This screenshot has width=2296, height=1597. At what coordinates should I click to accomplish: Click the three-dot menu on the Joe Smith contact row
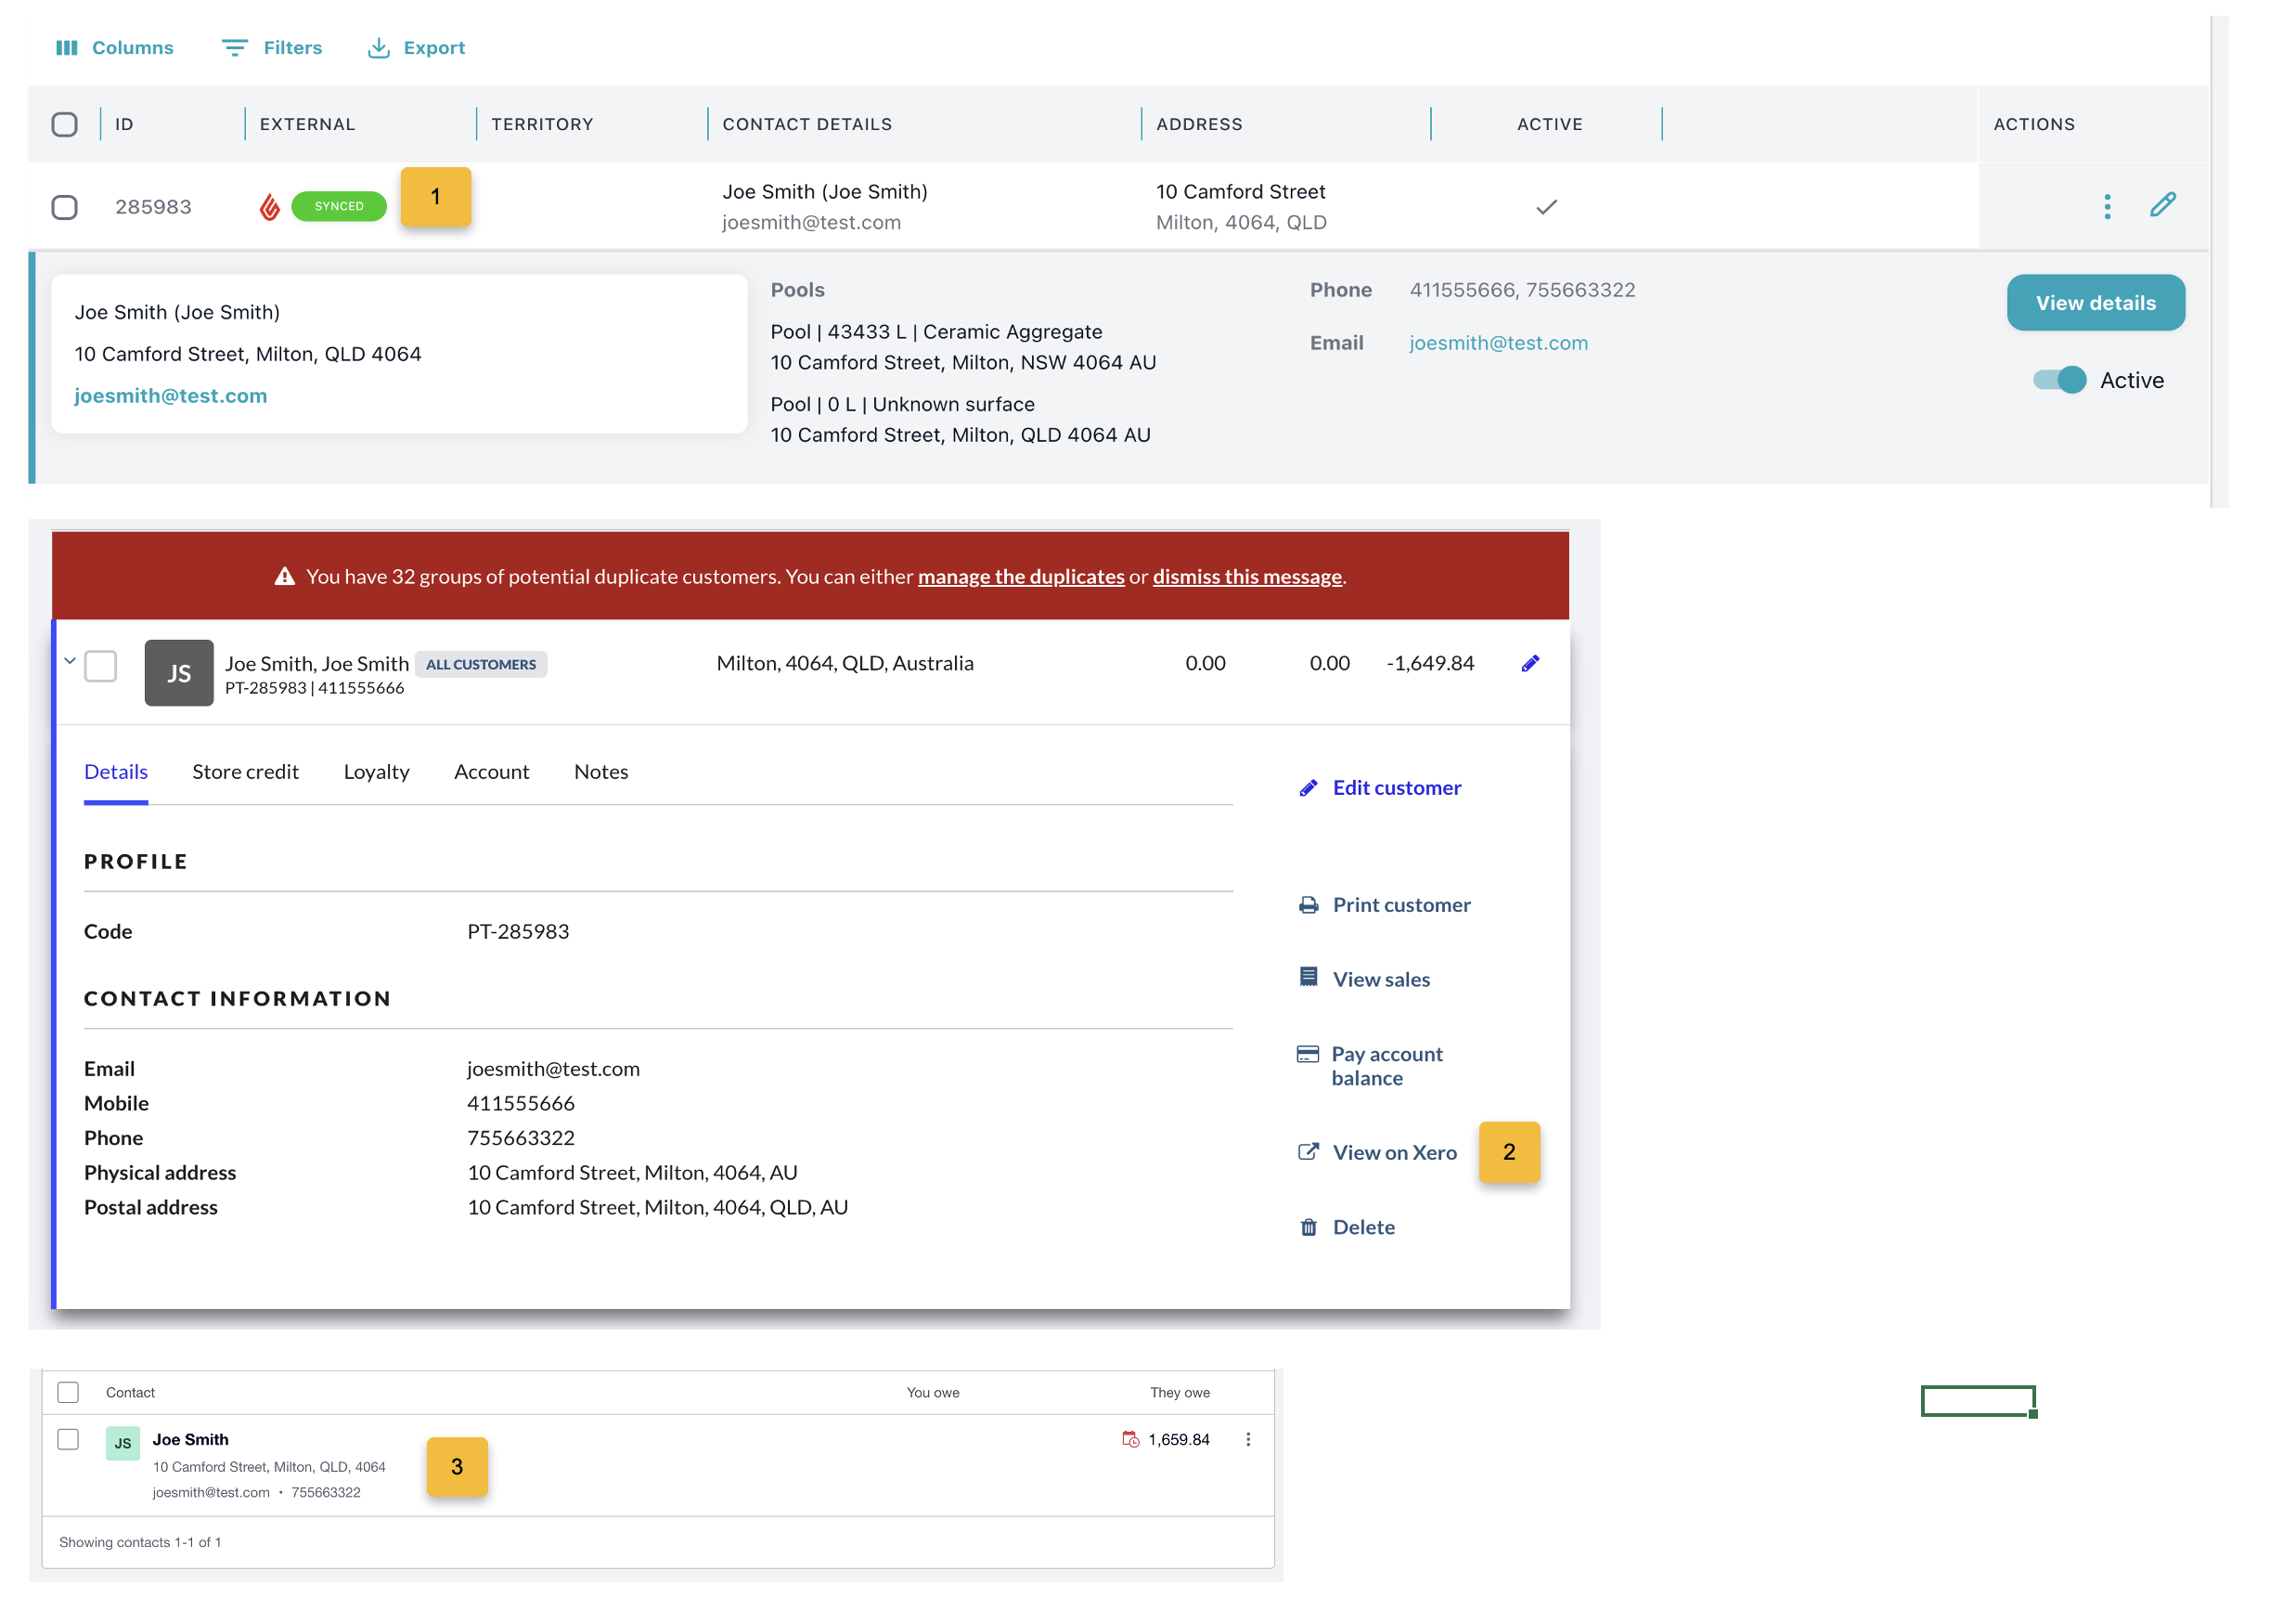1247,1440
